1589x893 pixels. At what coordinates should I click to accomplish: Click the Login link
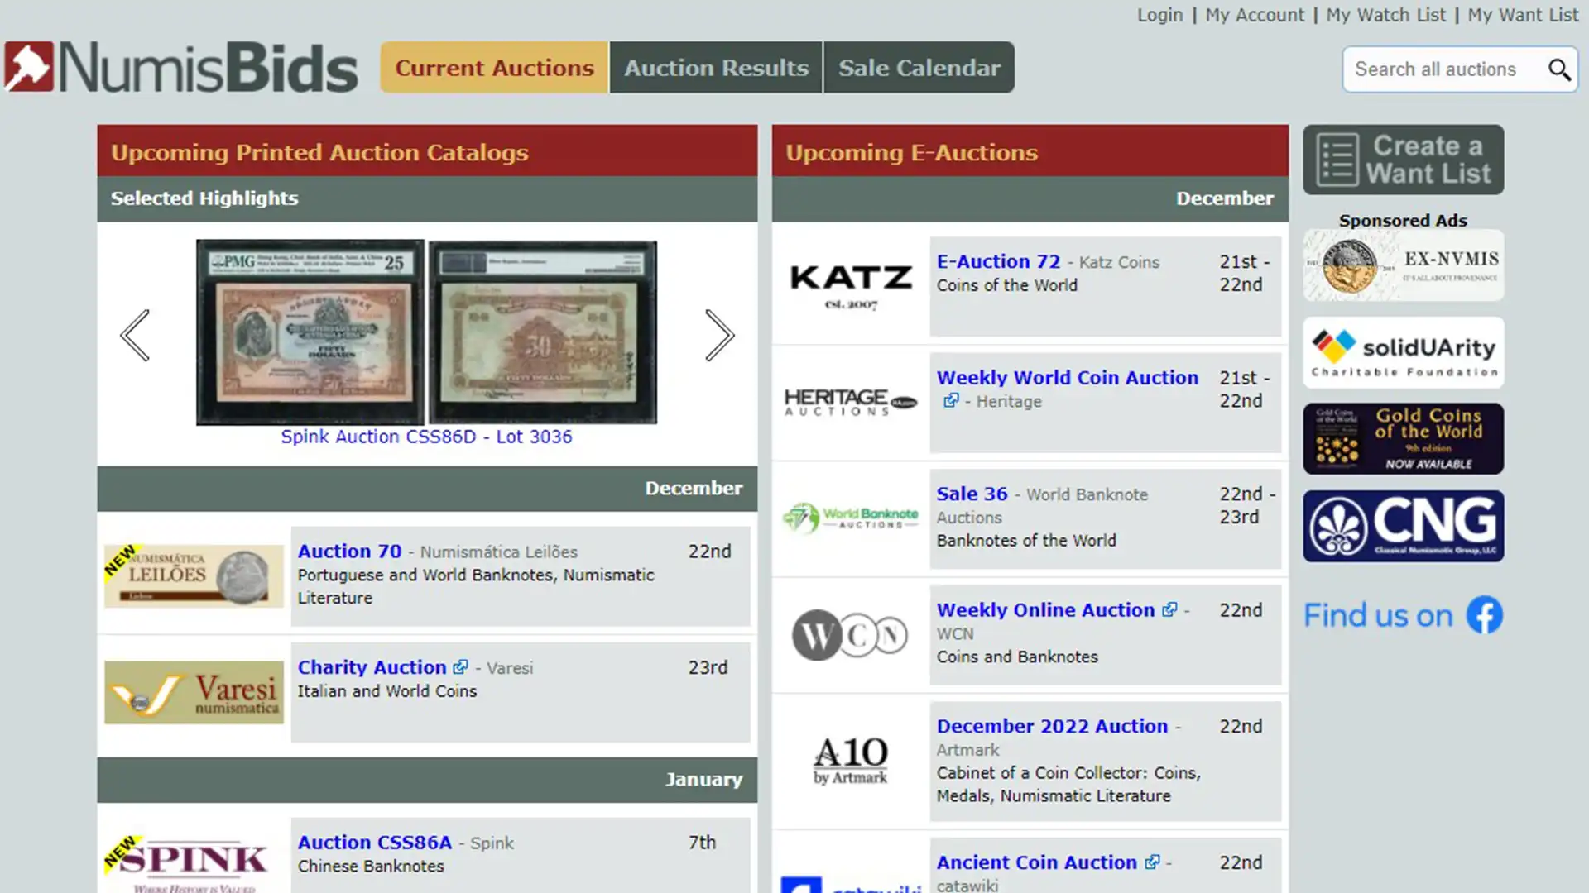[x=1159, y=15]
